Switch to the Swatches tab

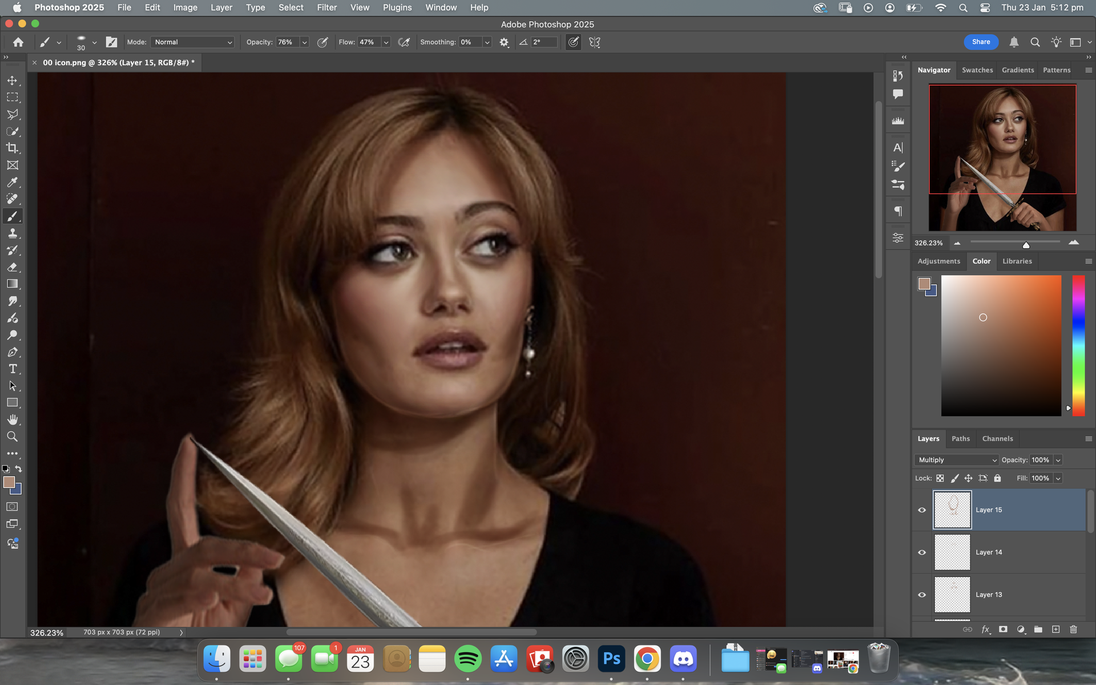[977, 70]
